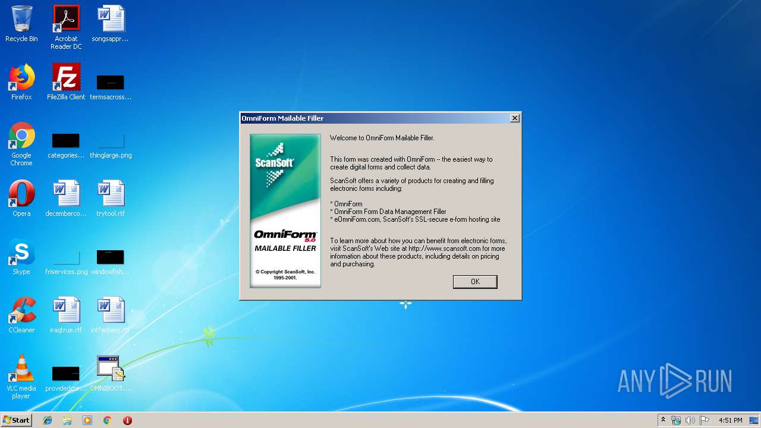Select the providedcor file icon

[66, 379]
